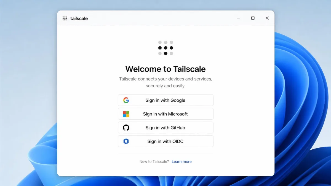Minimize the Tailscale window
This screenshot has width=331, height=186.
(x=238, y=18)
